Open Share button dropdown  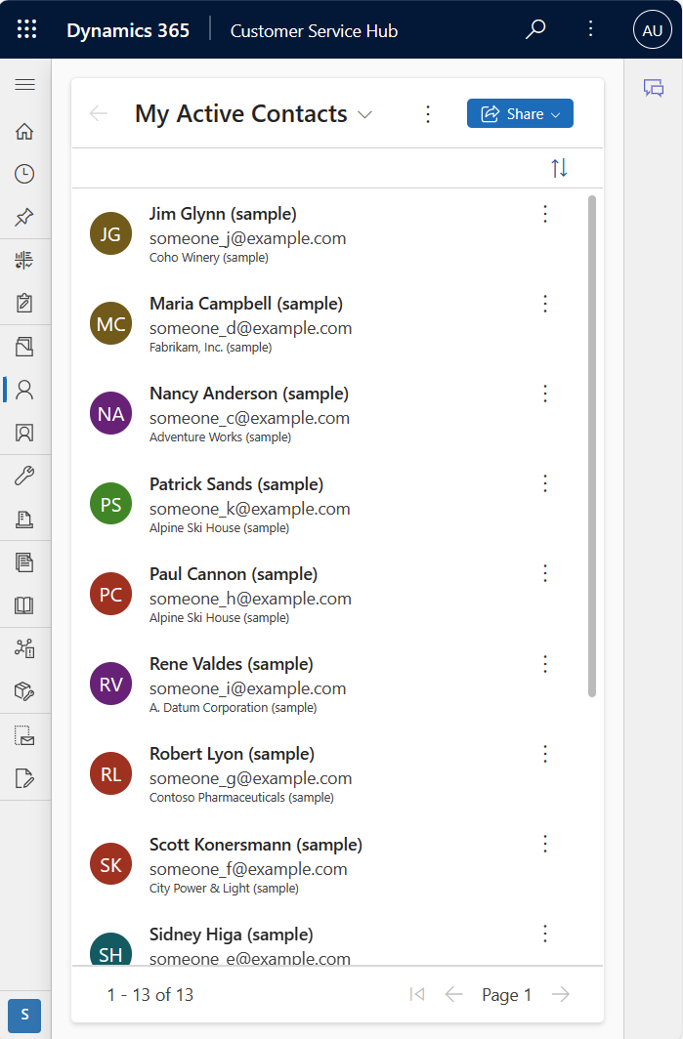tap(520, 113)
